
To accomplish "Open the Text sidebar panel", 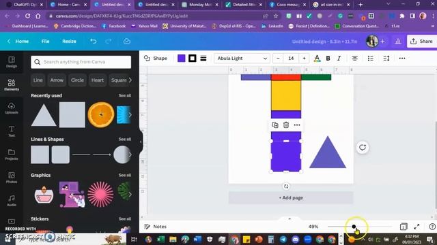I will (x=12, y=131).
